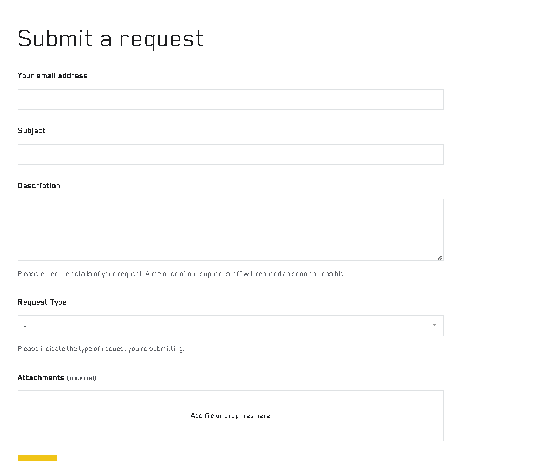Click the support staff response hint text
This screenshot has width=545, height=461.
[x=181, y=274]
